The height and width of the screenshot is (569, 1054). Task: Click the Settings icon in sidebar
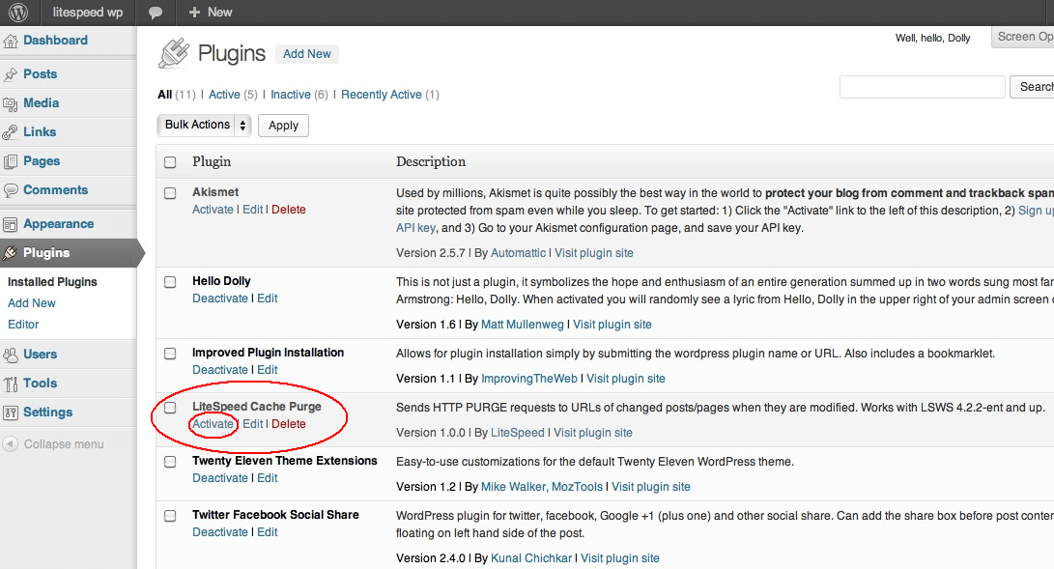pyautogui.click(x=10, y=413)
